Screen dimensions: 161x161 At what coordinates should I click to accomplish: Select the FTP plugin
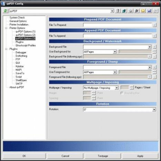point(18,59)
